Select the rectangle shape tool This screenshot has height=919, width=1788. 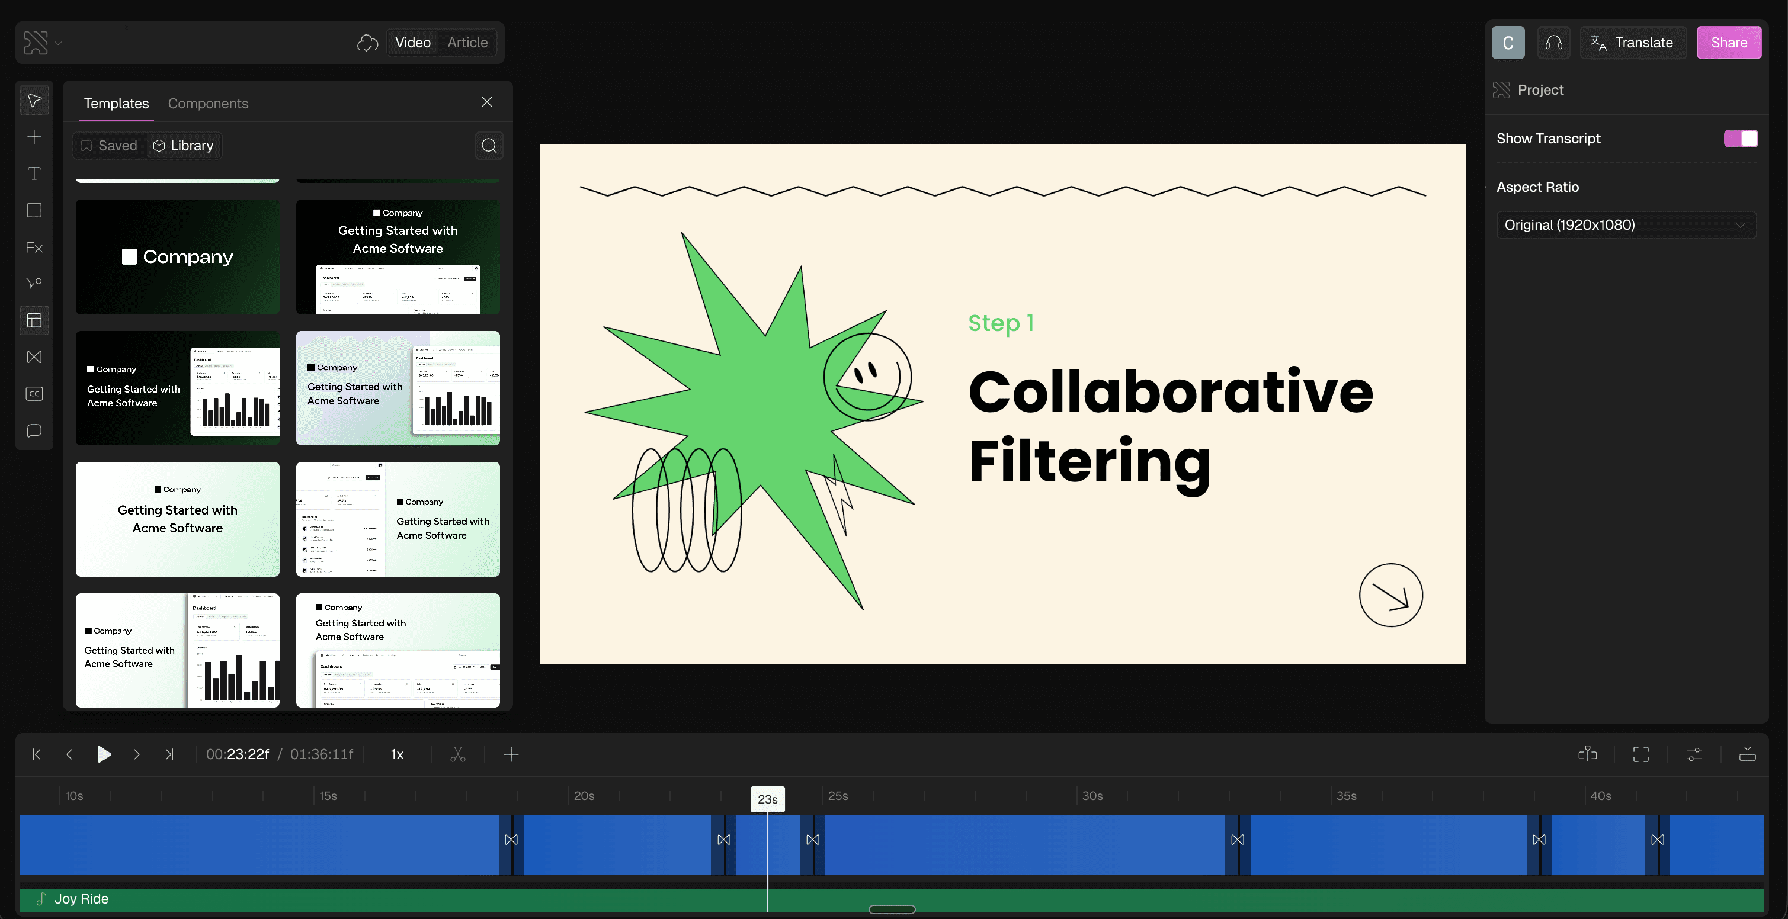(x=34, y=211)
